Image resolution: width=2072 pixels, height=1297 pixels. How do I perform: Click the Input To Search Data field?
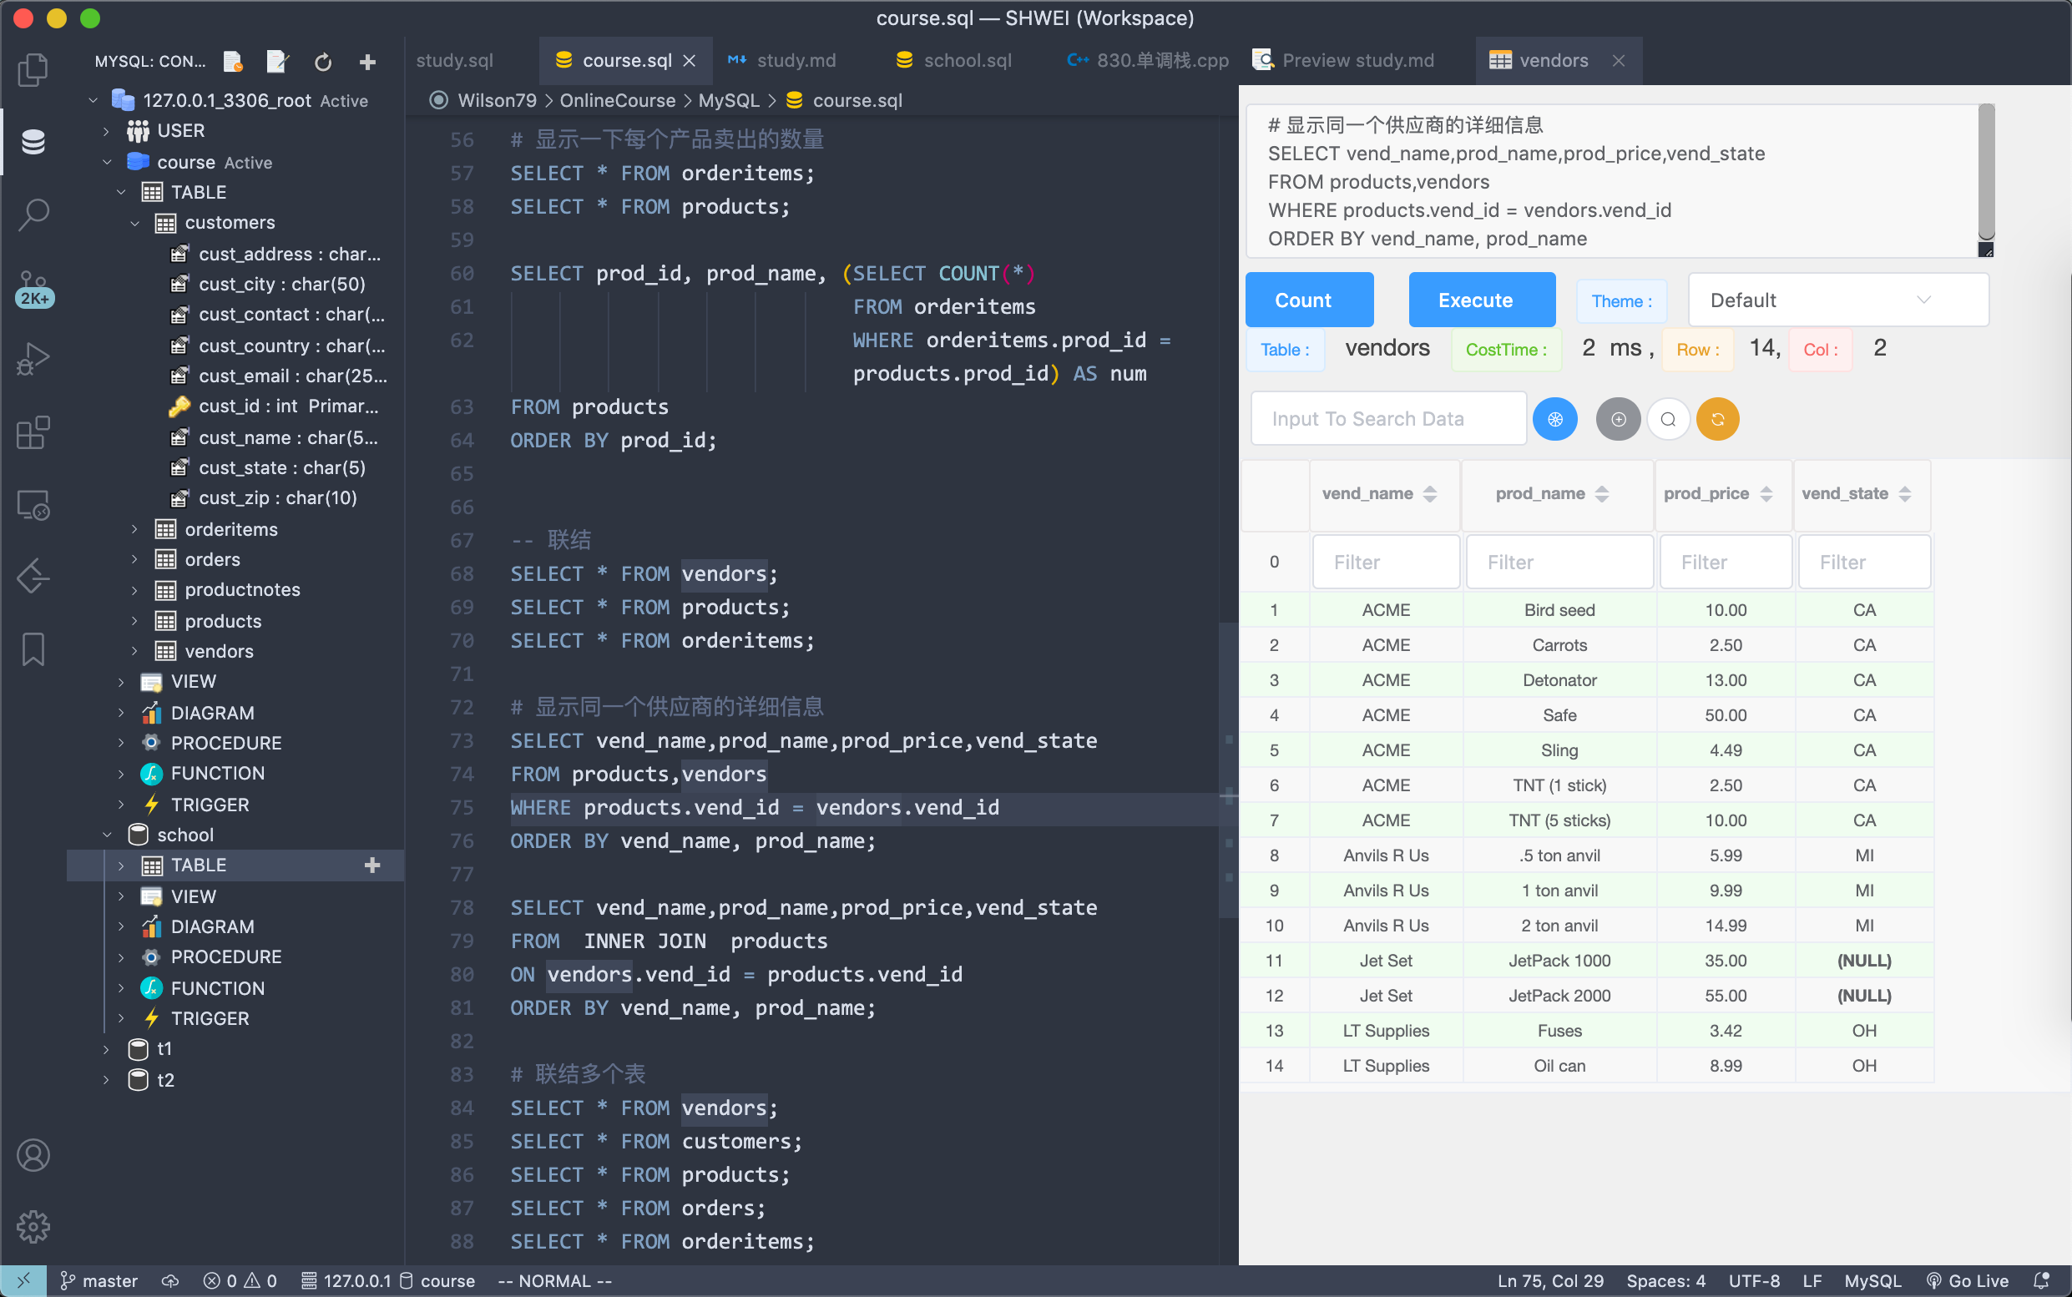click(x=1387, y=420)
